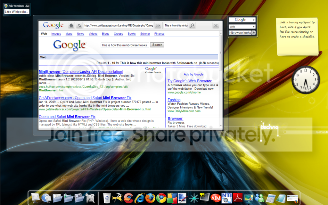The width and height of the screenshot is (328, 205).
Task: Click the magnifying glass search icon in the minibrowser
Action: point(192,26)
